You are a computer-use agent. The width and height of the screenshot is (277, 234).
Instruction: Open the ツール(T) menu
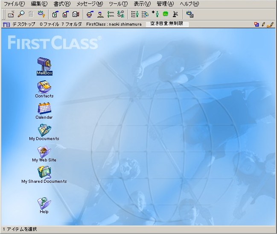click(x=118, y=4)
